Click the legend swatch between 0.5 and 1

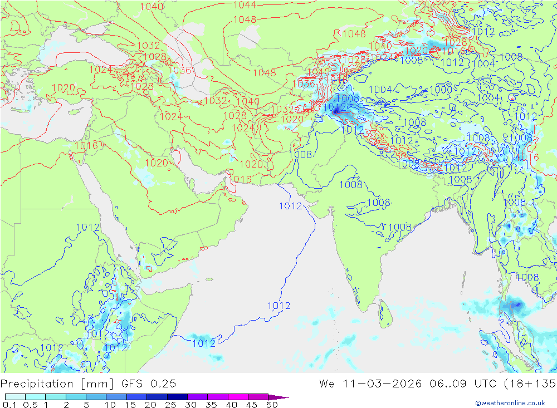point(35,397)
